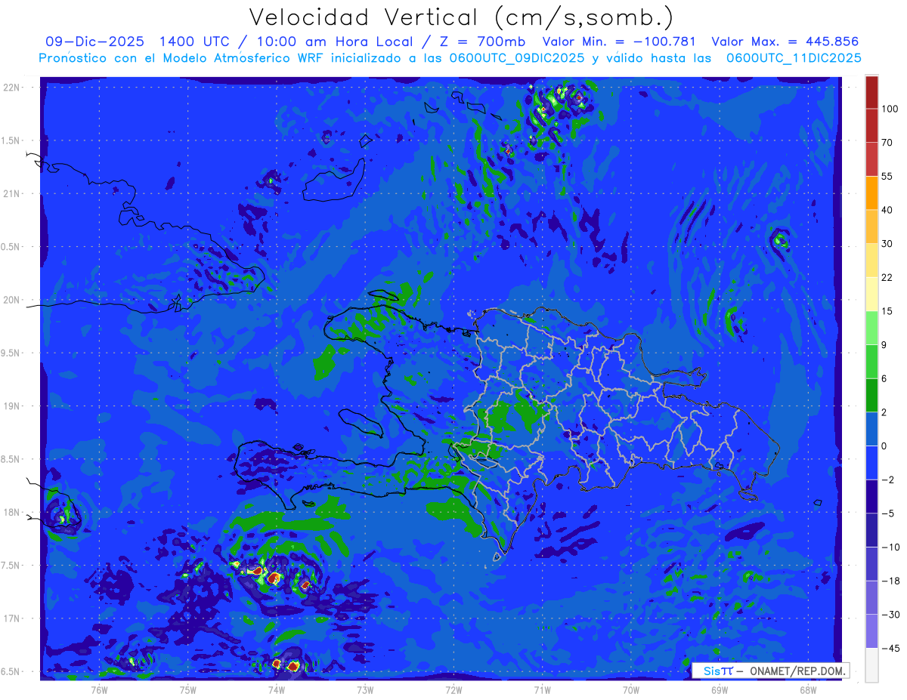Click the lavender swatch between -45 and -30

871,631
